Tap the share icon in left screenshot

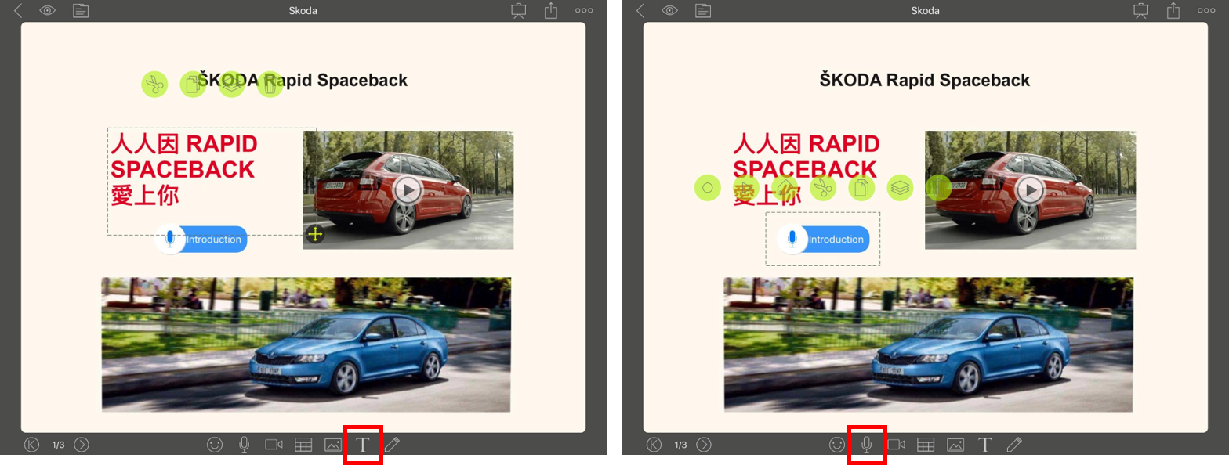(551, 10)
